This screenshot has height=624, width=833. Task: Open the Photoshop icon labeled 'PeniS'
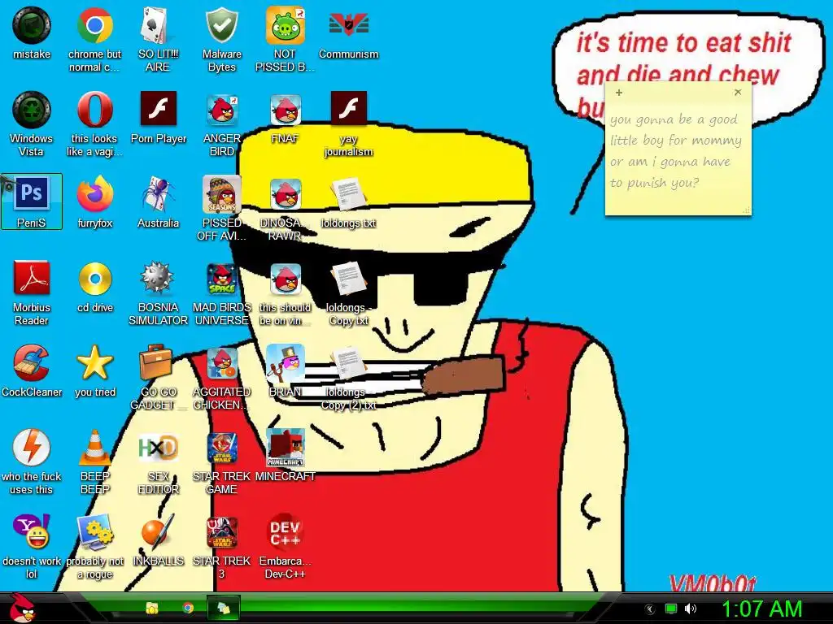(32, 201)
